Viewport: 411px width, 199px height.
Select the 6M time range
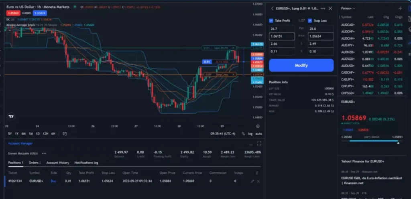24,134
